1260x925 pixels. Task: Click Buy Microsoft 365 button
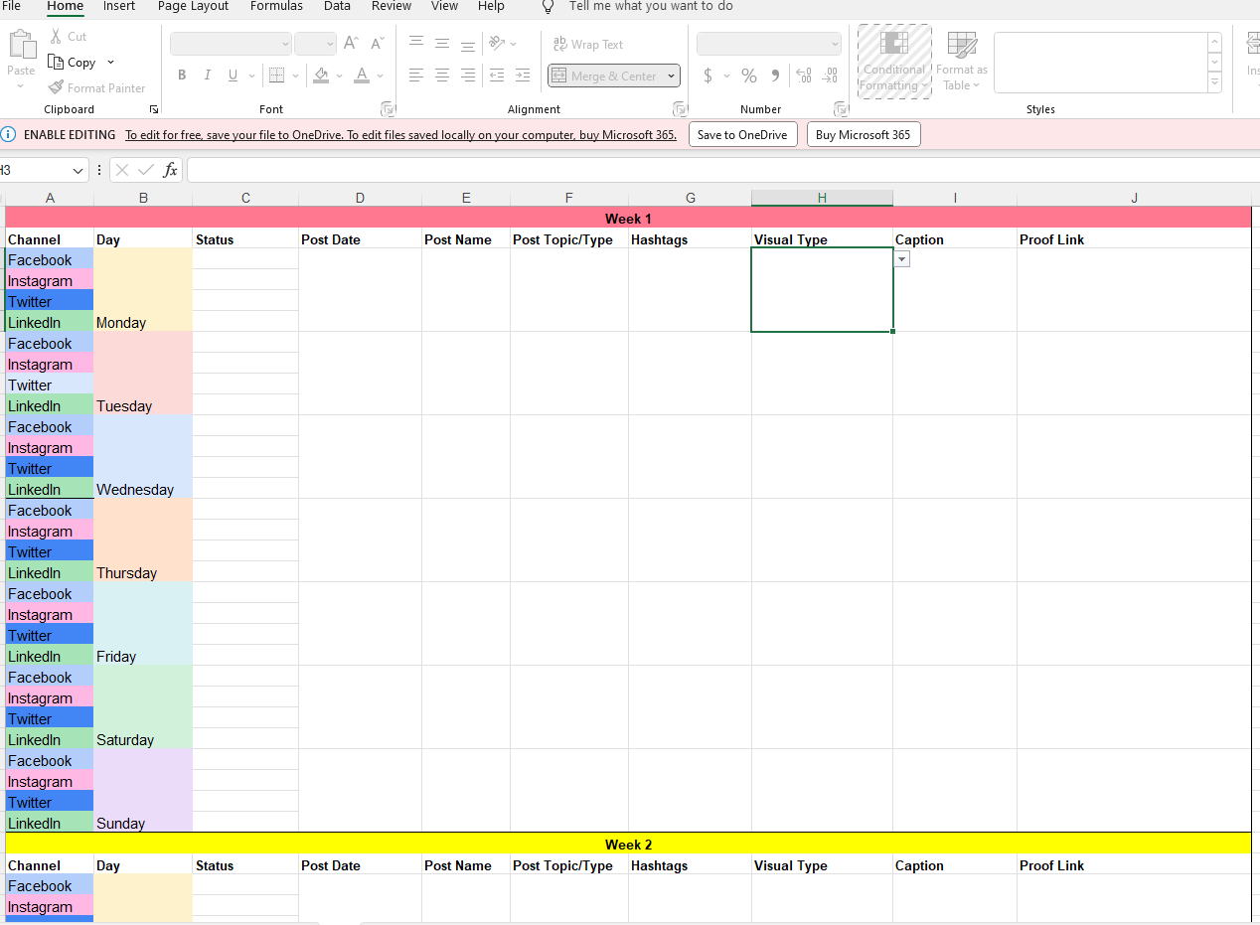[x=863, y=134]
